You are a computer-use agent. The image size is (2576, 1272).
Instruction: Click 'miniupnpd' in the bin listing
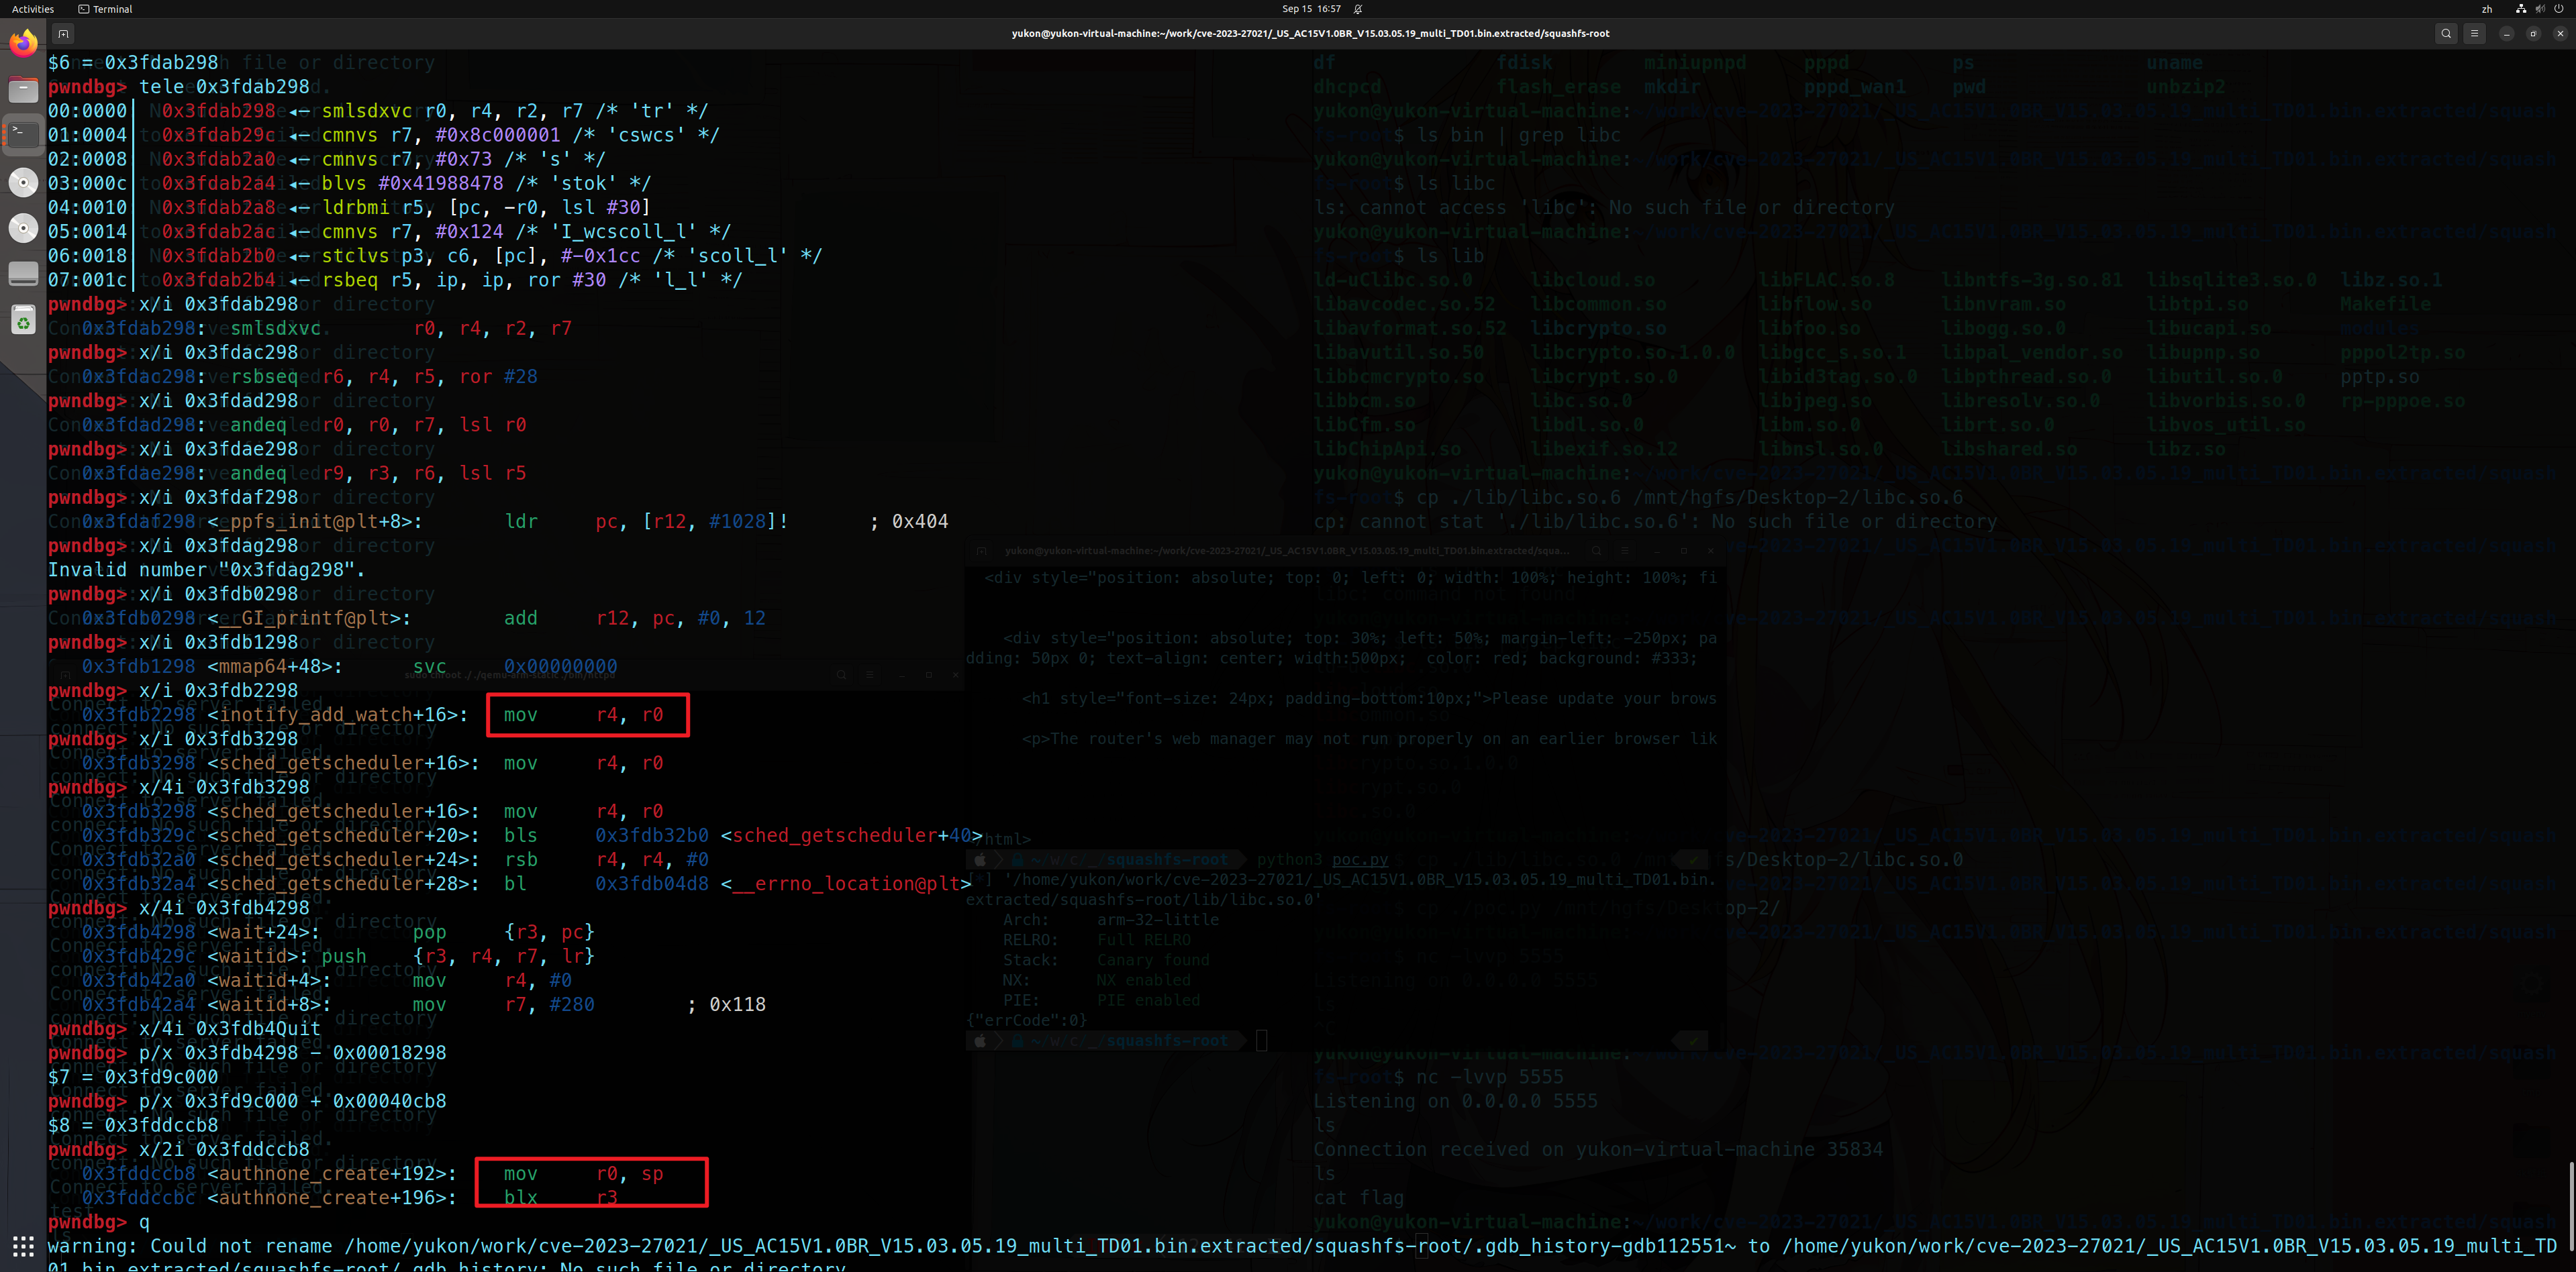pyautogui.click(x=1695, y=62)
